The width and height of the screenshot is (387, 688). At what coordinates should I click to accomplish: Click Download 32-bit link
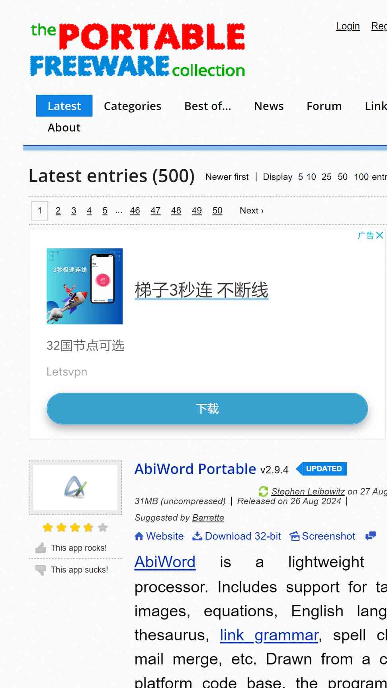[236, 536]
